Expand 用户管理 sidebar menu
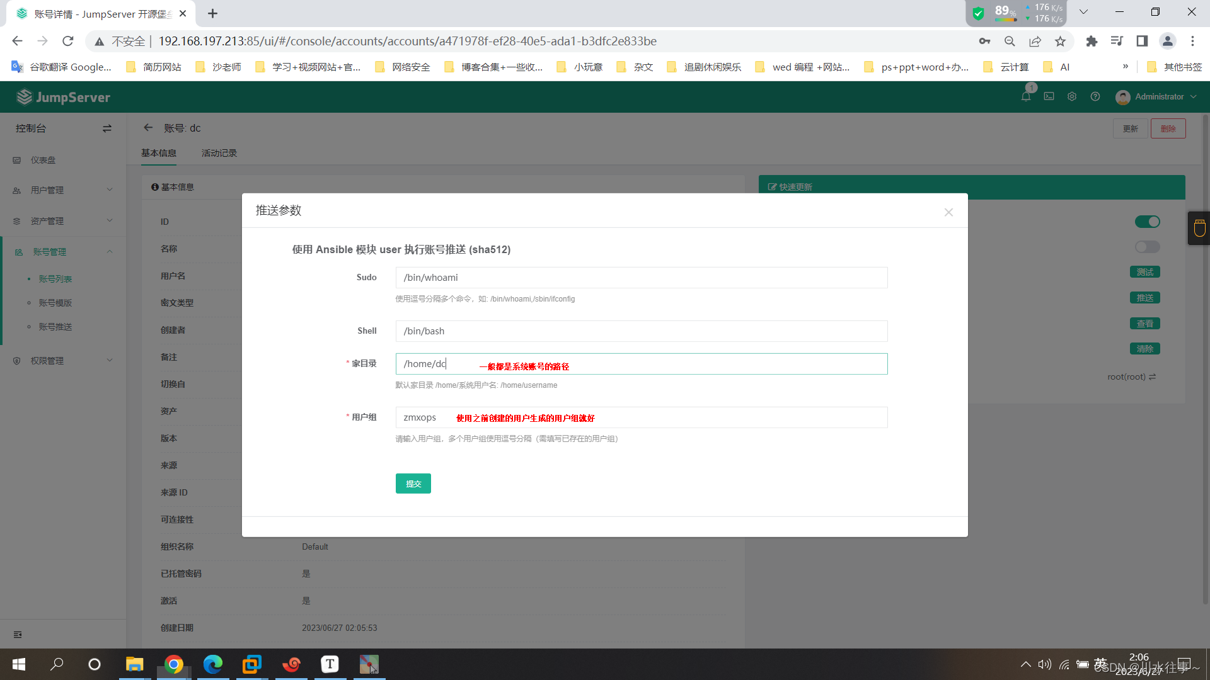Screen dimensions: 1210x680 click(x=63, y=190)
